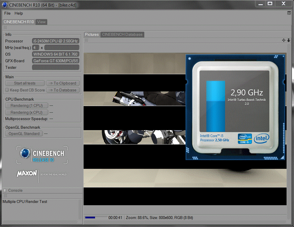Click the Intel Turbo-Boost-Technik 2.0 label

point(246,101)
